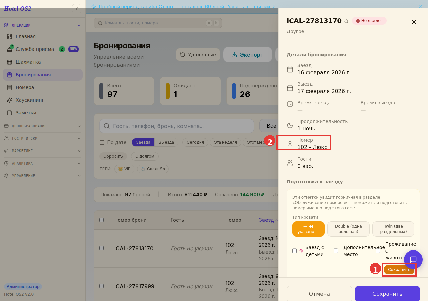Enable Заезд с детьми checkbox

295,251
